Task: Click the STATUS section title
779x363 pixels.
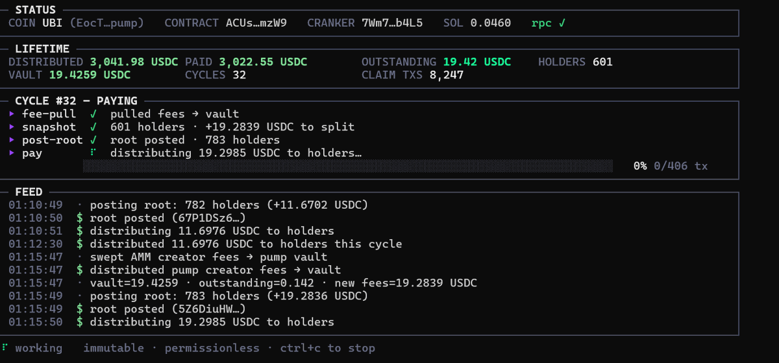Action: (36, 10)
